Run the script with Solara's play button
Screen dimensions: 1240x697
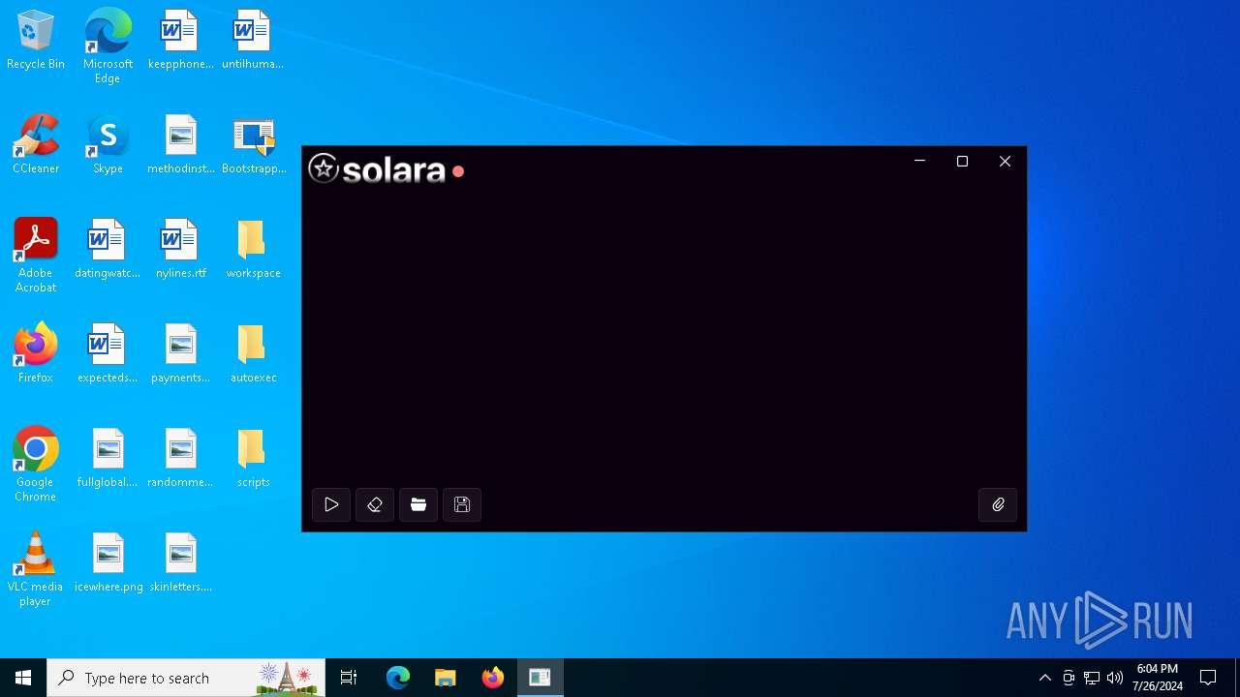coord(331,504)
